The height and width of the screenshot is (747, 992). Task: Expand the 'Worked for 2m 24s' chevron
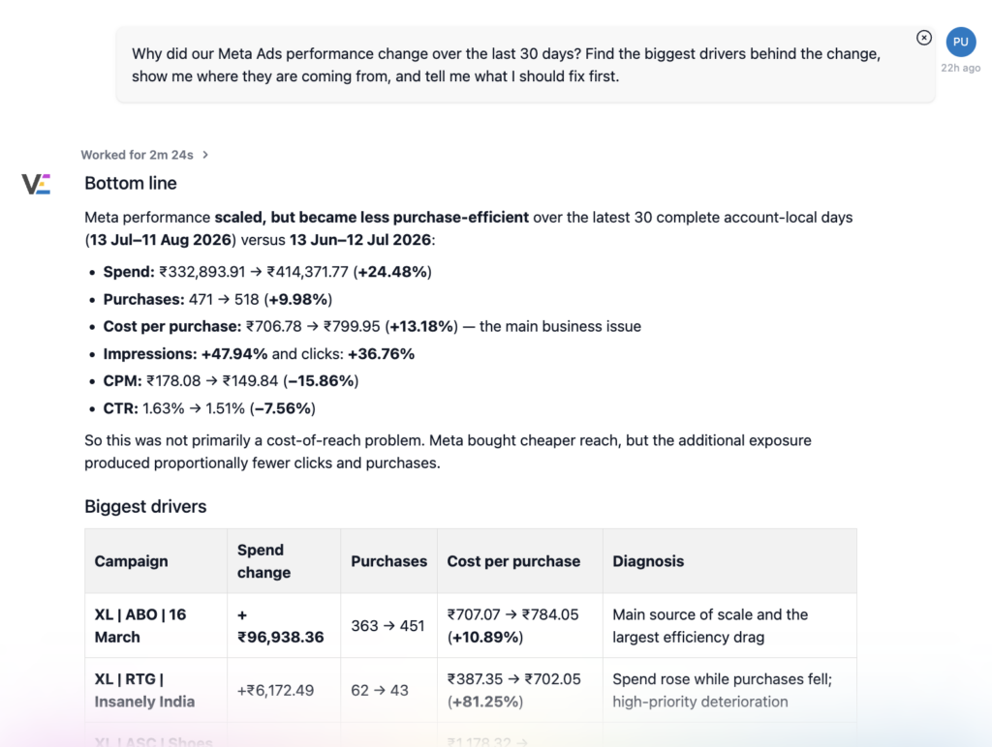[205, 155]
